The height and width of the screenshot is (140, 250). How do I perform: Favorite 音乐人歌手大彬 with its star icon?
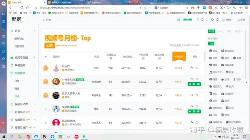pyautogui.click(x=197, y=95)
